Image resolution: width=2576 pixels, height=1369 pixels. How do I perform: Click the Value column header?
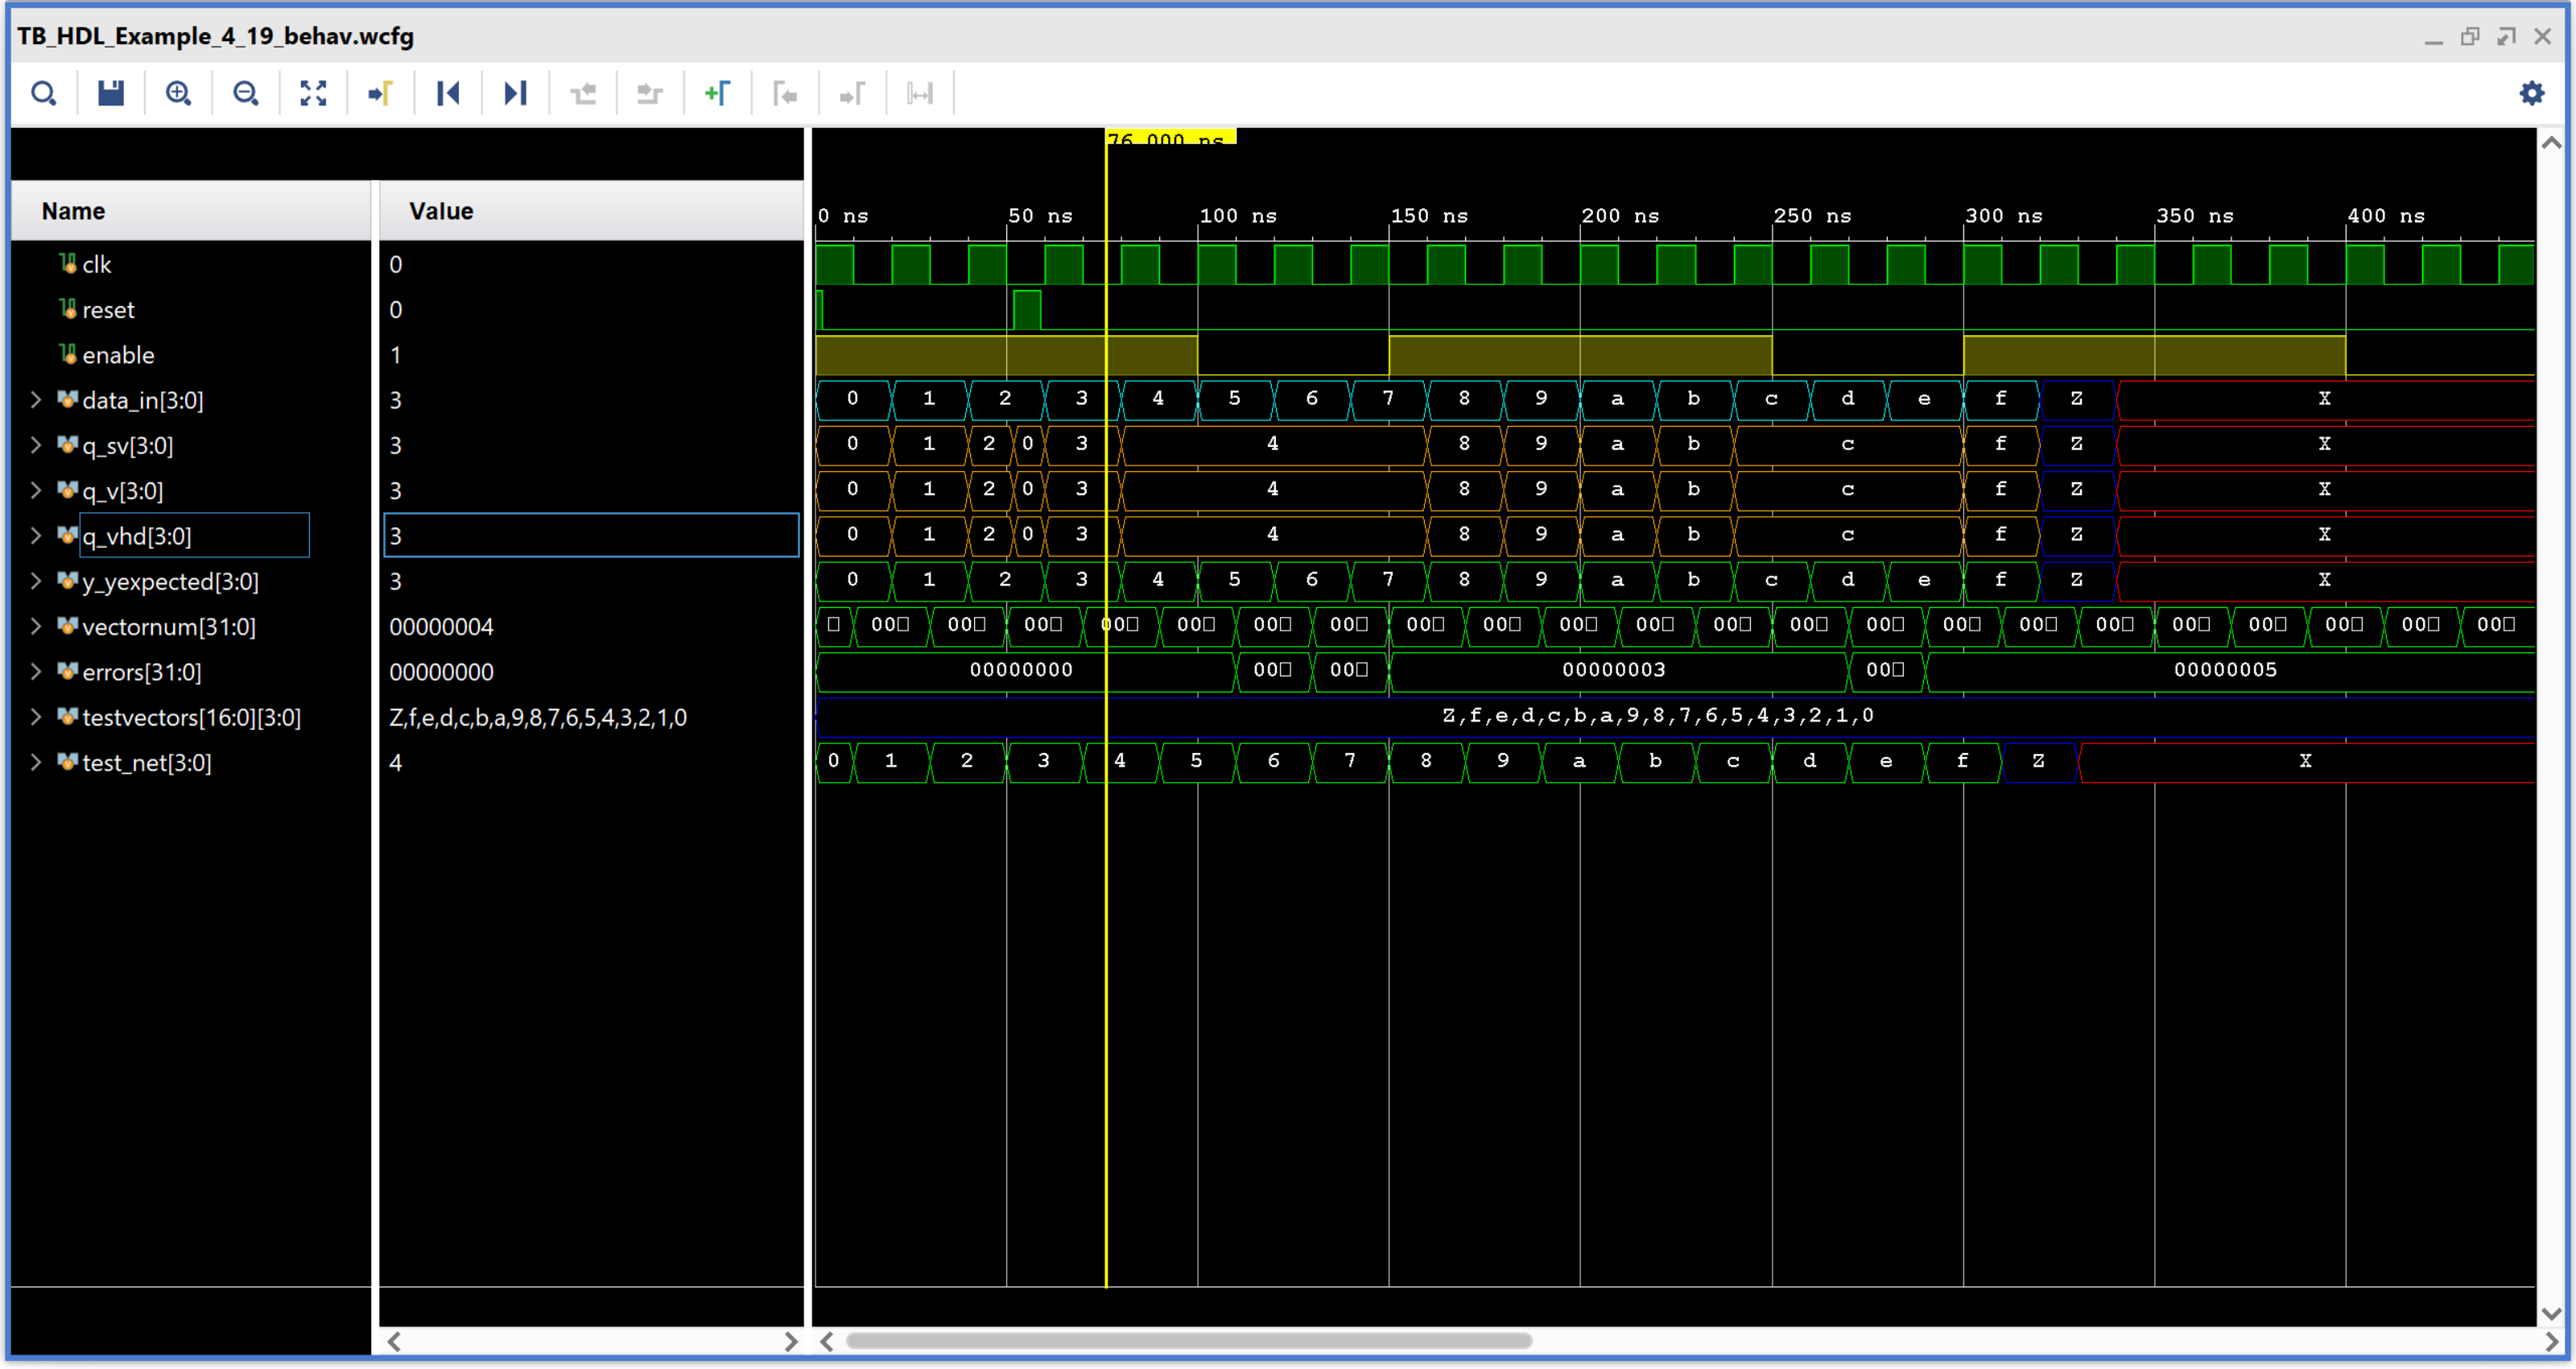pos(441,211)
